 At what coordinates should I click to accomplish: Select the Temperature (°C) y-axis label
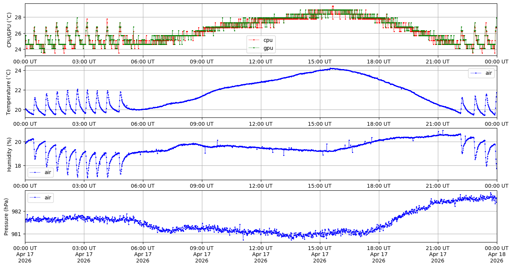point(9,92)
